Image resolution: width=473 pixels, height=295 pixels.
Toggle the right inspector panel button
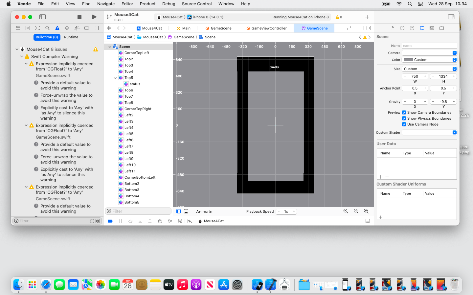tap(451, 17)
